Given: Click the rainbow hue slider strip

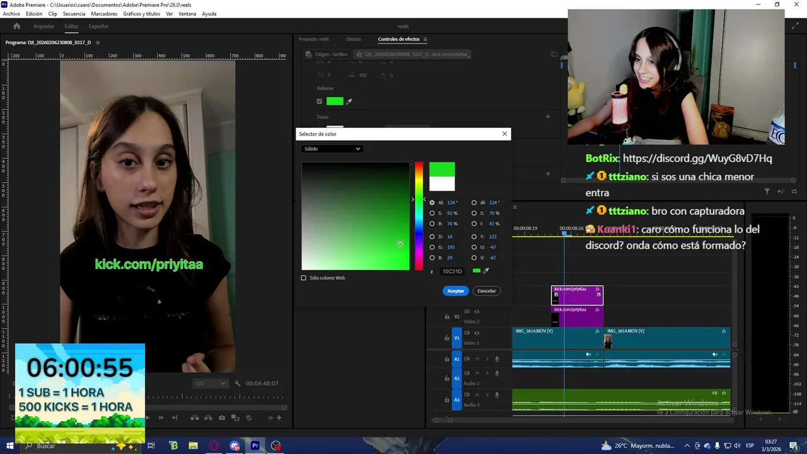Looking at the screenshot, I should point(419,216).
